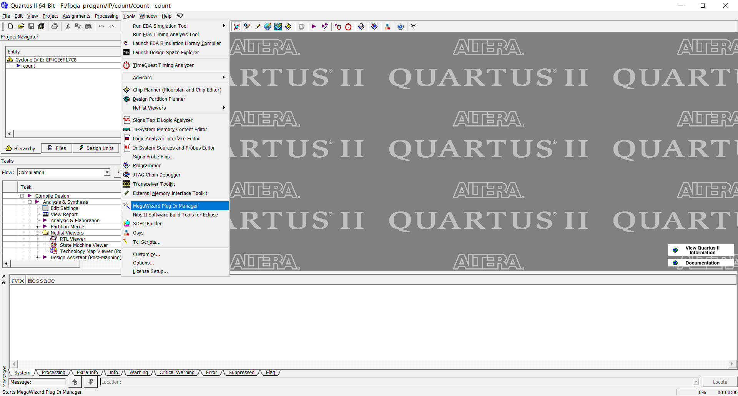Screen dimensions: 738x396
Task: Toggle the Project Navigator toolbar icon
Action: coord(237,27)
